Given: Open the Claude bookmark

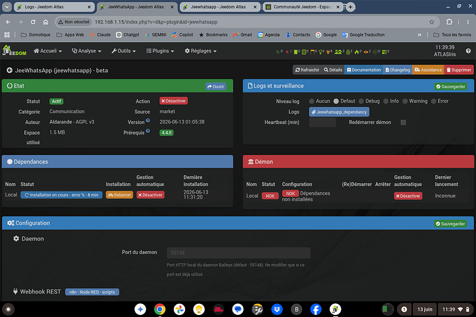Looking at the screenshot, I should tap(101, 35).
